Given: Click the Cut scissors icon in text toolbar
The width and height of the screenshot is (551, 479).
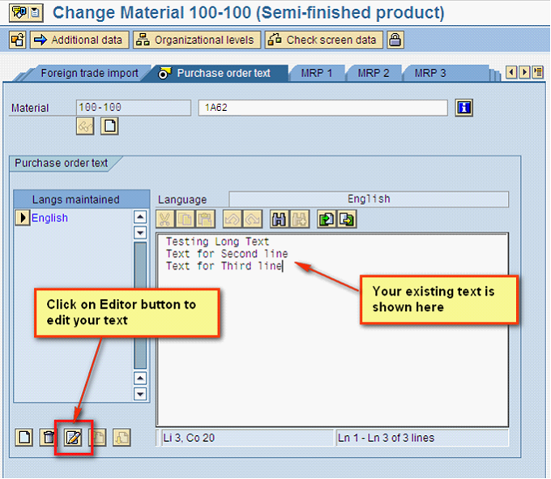Looking at the screenshot, I should pos(164,219).
